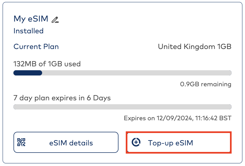Click the Top-up eSIM label text
The height and width of the screenshot is (166, 245).
click(170, 143)
